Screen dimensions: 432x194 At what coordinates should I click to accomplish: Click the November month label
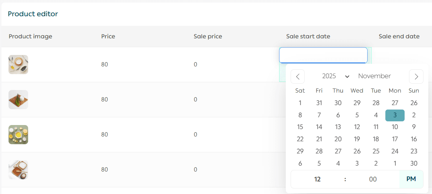point(374,76)
